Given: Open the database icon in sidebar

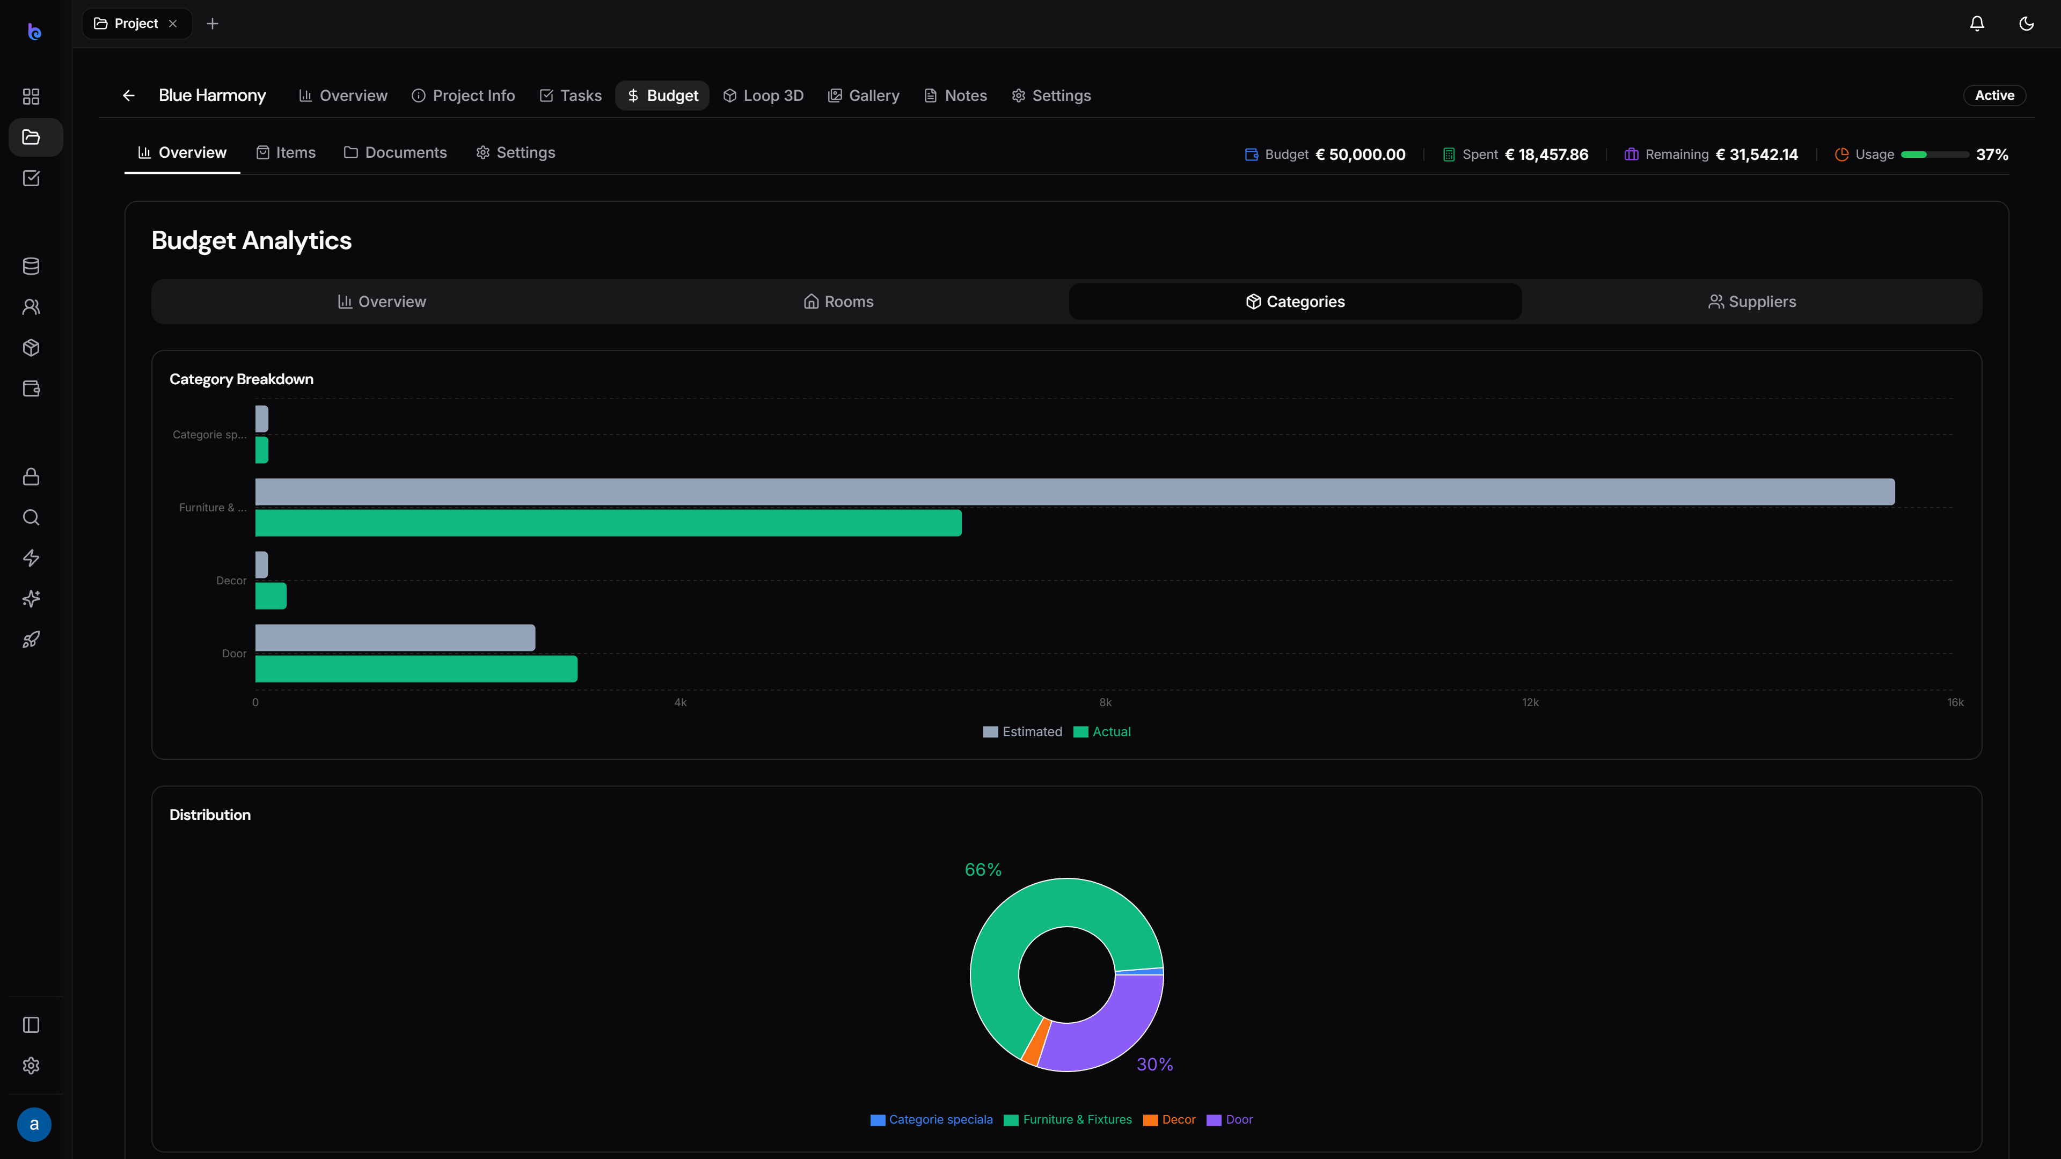Looking at the screenshot, I should (x=31, y=266).
